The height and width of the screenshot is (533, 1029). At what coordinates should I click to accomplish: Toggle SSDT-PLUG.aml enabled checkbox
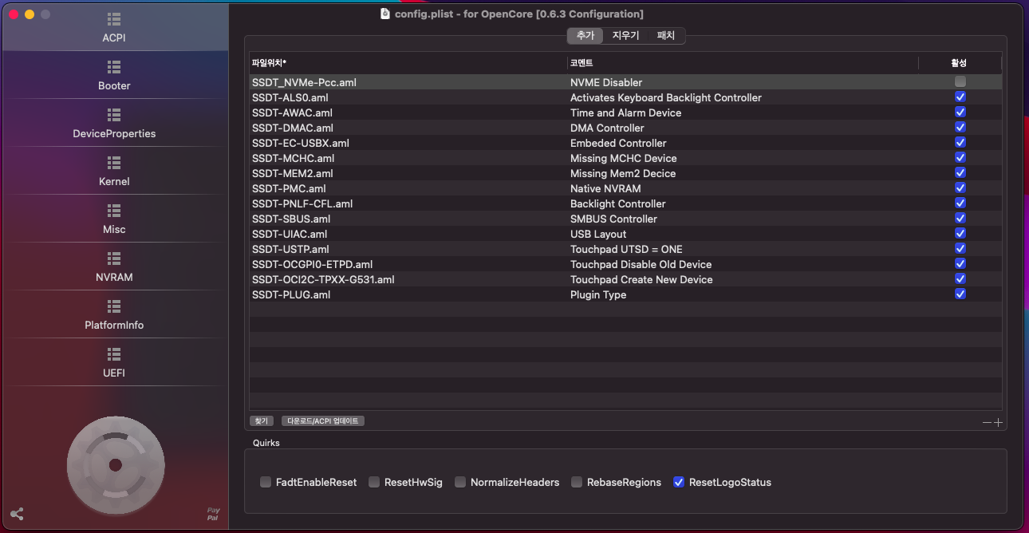tap(960, 294)
